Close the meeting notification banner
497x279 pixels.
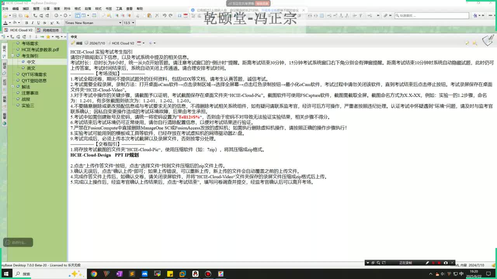(303, 10)
